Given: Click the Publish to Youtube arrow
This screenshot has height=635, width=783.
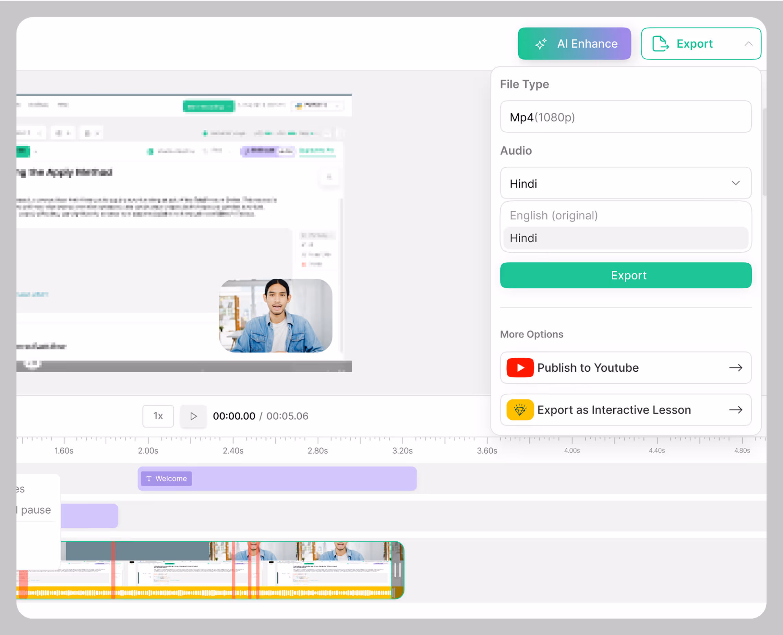Looking at the screenshot, I should pyautogui.click(x=735, y=368).
